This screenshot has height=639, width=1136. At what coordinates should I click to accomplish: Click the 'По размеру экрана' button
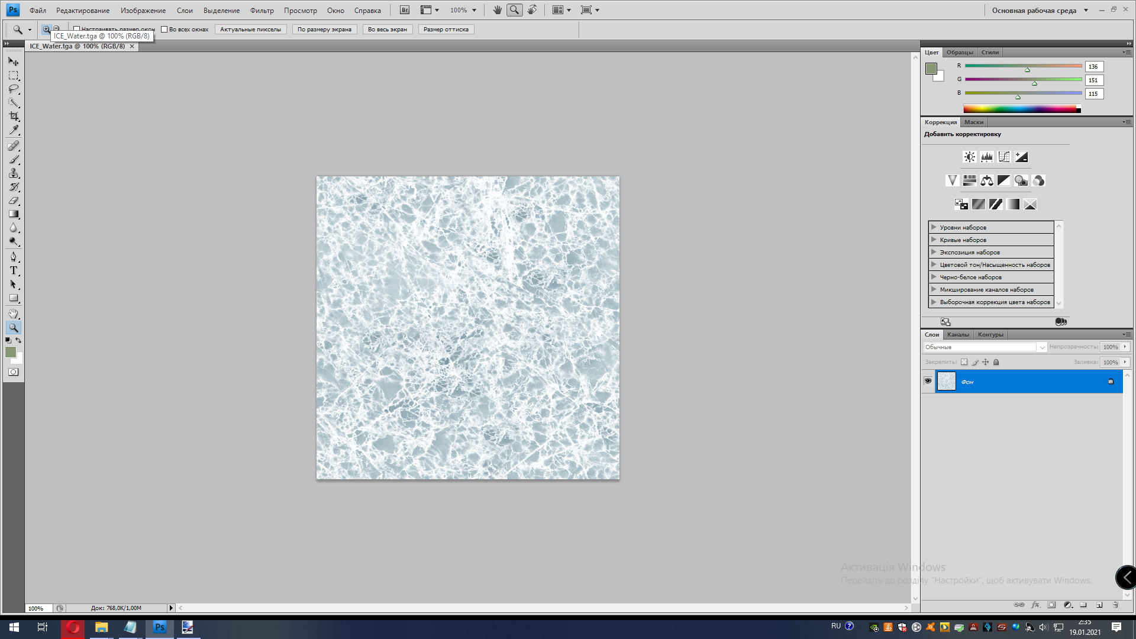(324, 30)
